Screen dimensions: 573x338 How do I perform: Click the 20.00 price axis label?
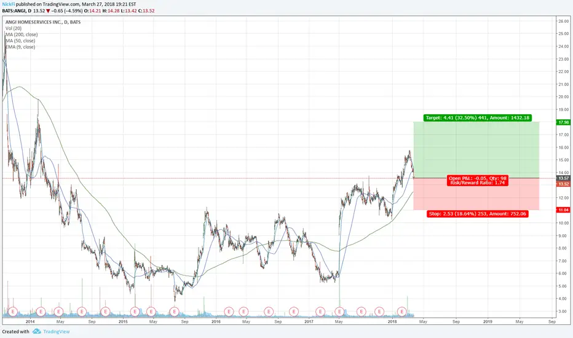(564, 97)
